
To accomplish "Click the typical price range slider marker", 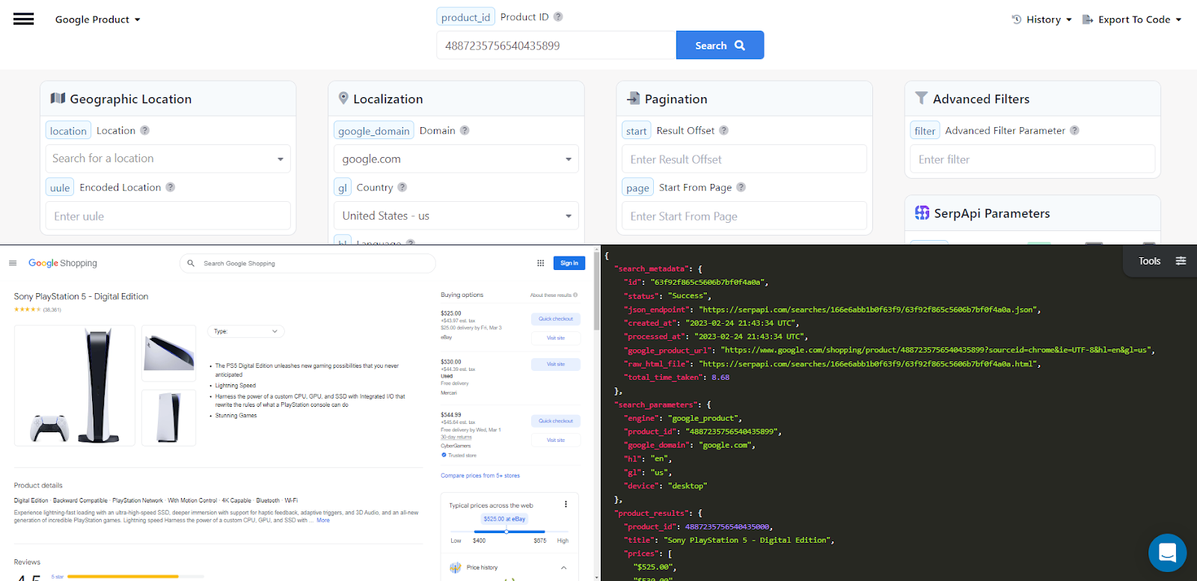I will coord(506,532).
